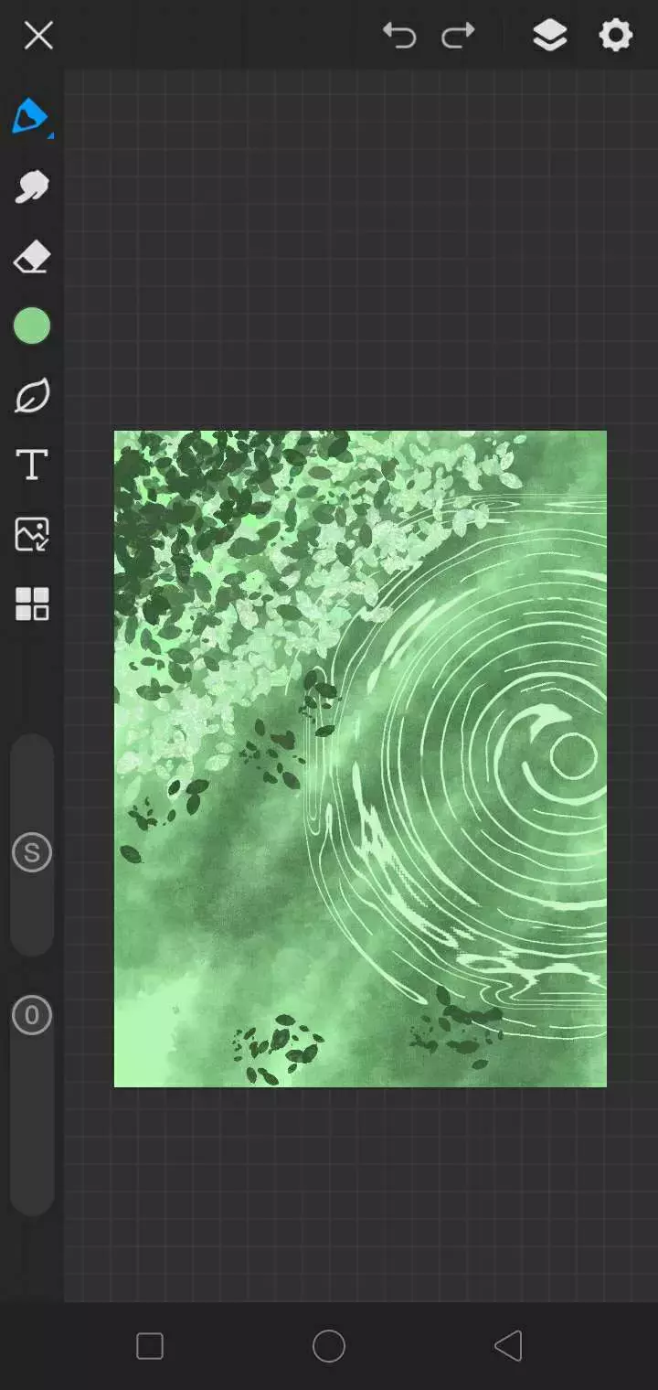Expand pen tool options via corner arrow
The width and height of the screenshot is (658, 1390).
click(50, 135)
